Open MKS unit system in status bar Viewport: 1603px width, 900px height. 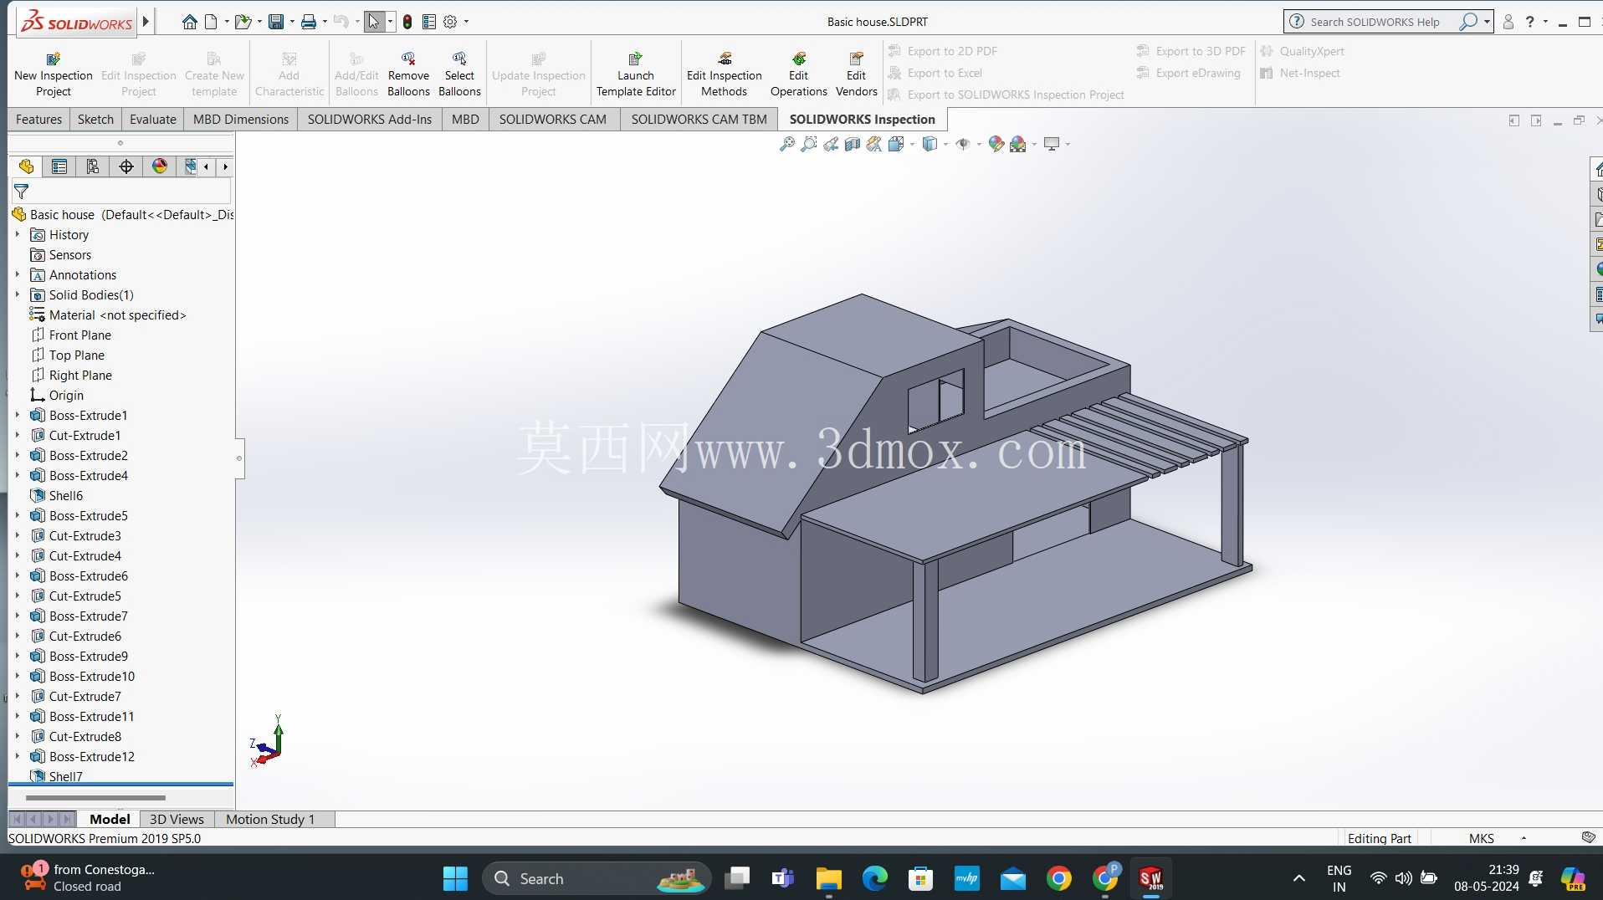1481,838
